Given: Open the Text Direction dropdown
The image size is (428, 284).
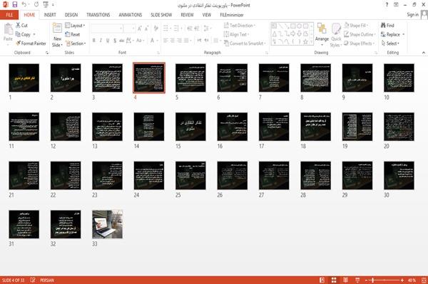Looking at the screenshot, I should tap(240, 26).
